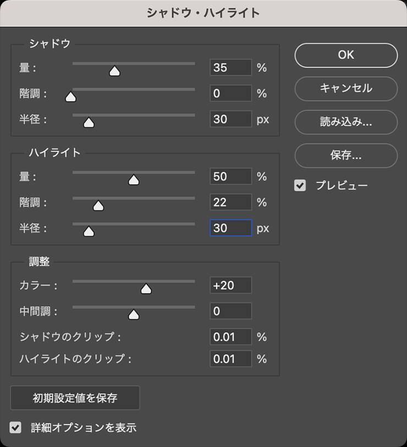
Task: Click the ハイライト 半径 field showing 30
Action: [x=230, y=228]
